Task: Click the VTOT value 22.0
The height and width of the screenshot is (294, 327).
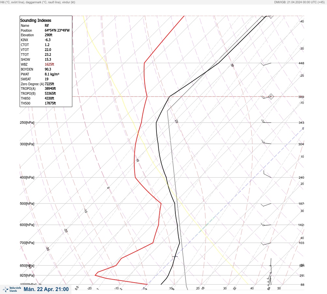Action: coord(48,50)
